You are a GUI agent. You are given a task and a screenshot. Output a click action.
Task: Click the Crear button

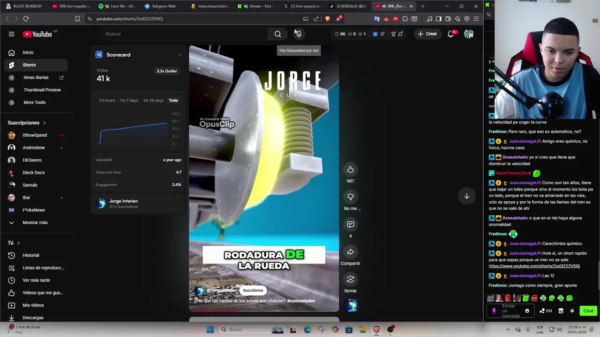pos(427,34)
